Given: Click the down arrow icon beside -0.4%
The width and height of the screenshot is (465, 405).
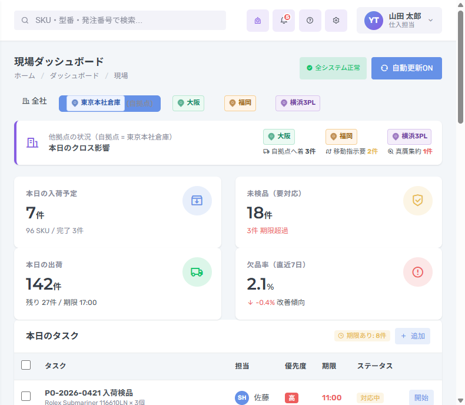Looking at the screenshot, I should (250, 303).
